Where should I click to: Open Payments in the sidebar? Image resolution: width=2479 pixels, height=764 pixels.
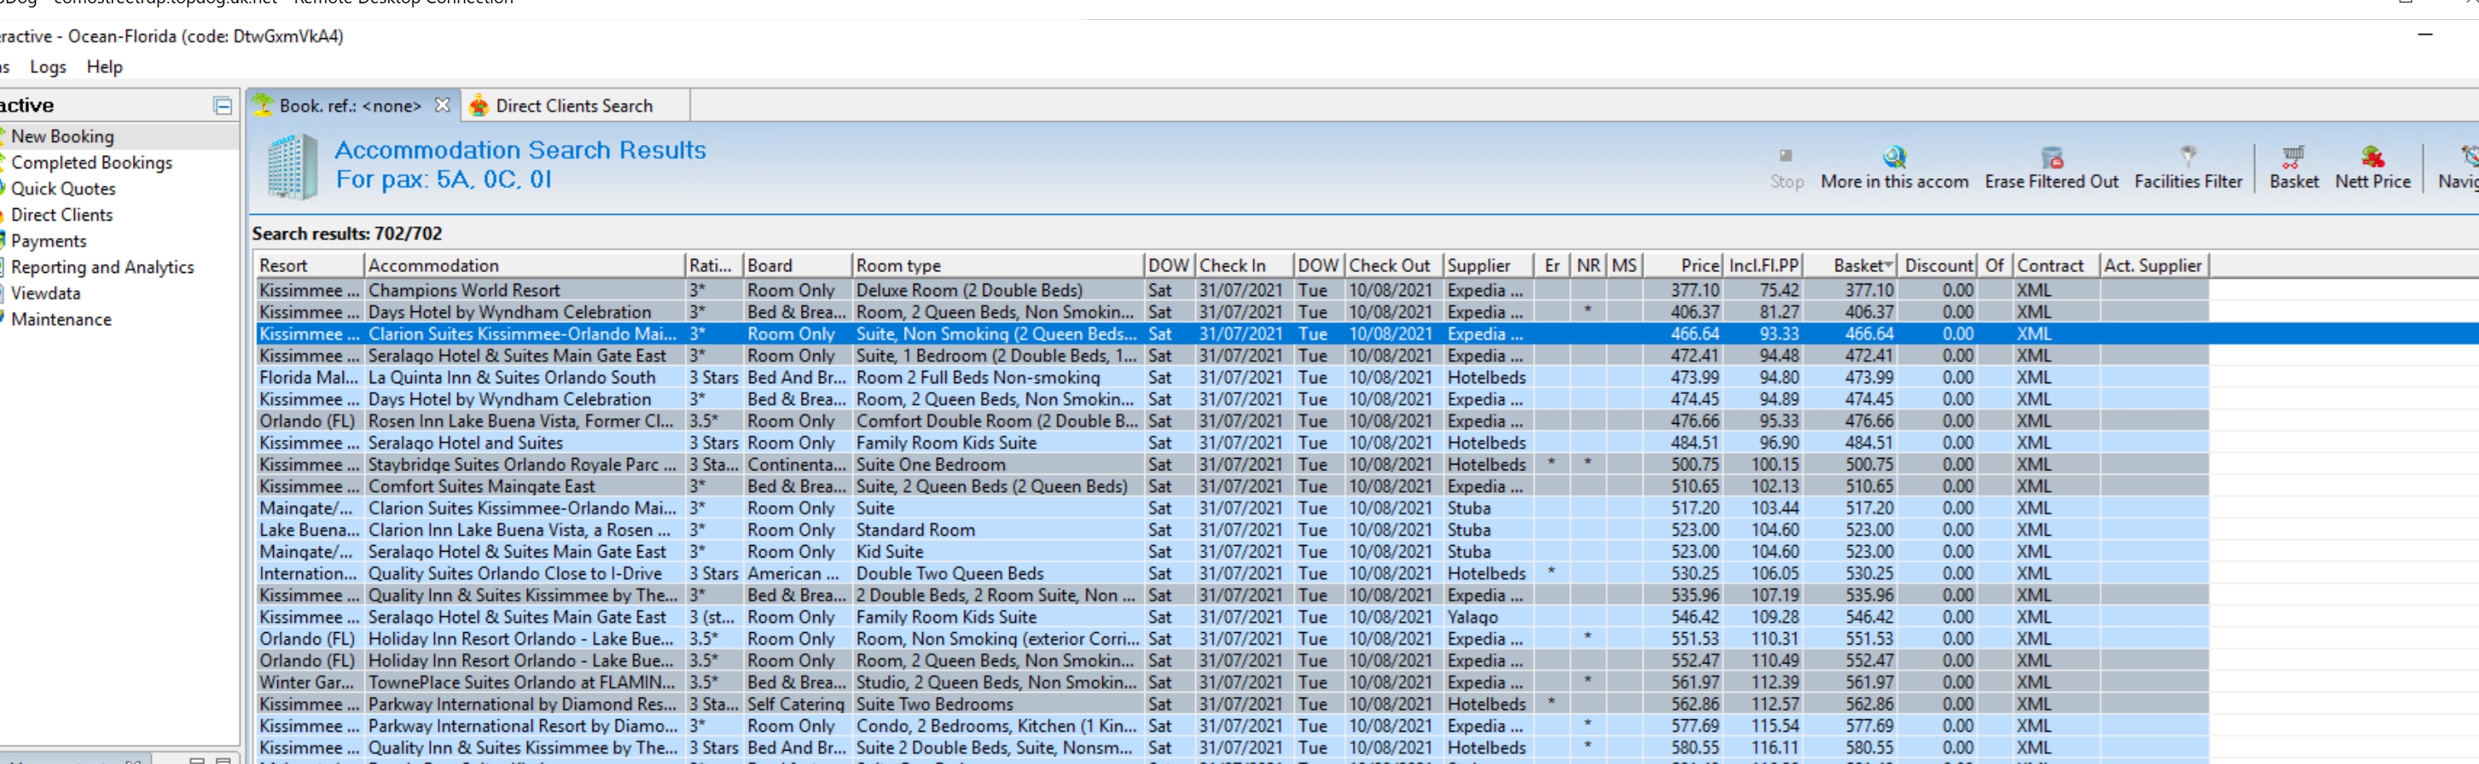click(49, 241)
